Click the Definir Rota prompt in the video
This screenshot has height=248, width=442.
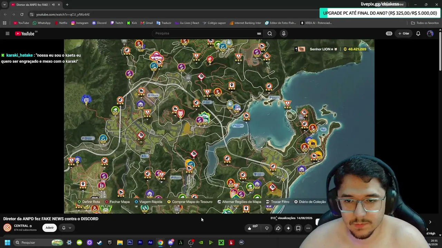click(x=89, y=202)
